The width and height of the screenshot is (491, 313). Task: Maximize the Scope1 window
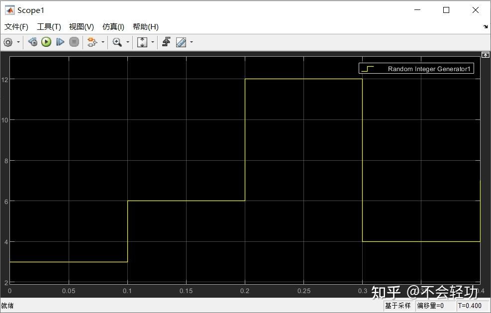click(446, 10)
